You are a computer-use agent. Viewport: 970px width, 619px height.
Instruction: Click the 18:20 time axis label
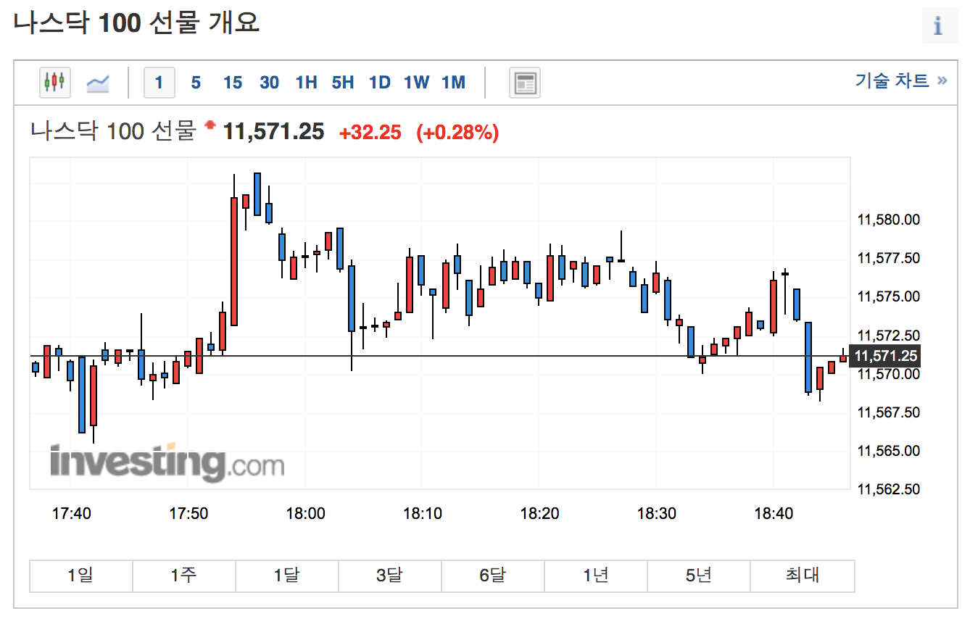point(539,514)
